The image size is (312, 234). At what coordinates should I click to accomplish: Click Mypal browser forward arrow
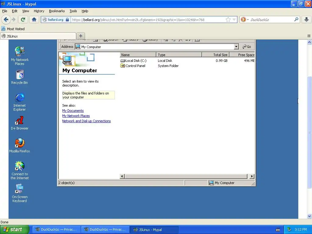(x=13, y=19)
